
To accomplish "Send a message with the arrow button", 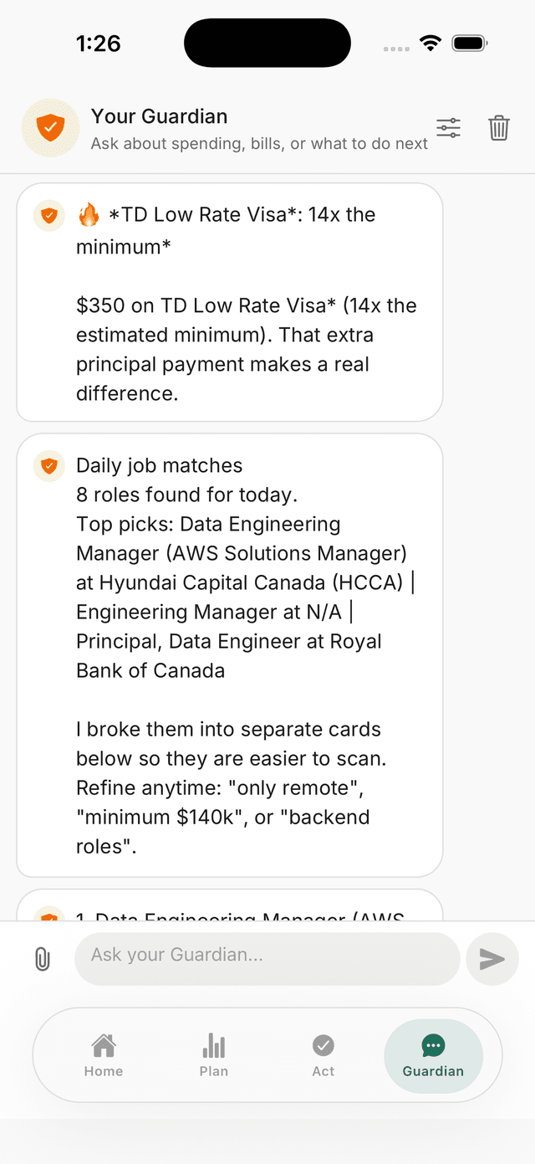I will point(492,959).
